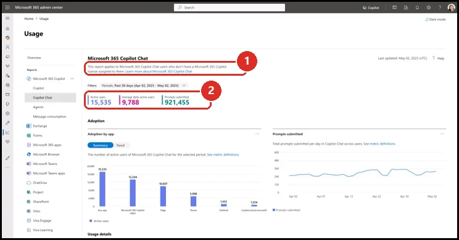Open the account profile picture
The image size is (459, 240).
point(451,7)
